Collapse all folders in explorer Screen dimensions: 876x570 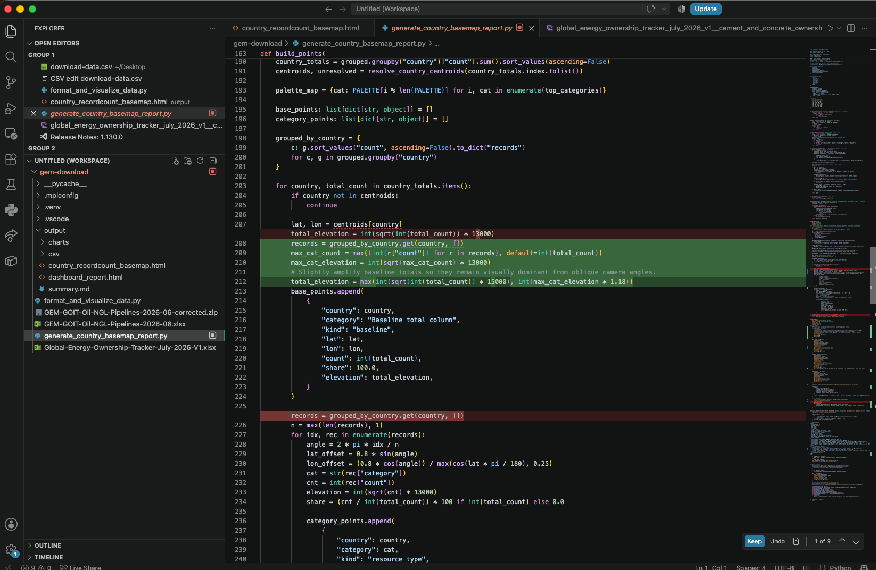(x=213, y=161)
